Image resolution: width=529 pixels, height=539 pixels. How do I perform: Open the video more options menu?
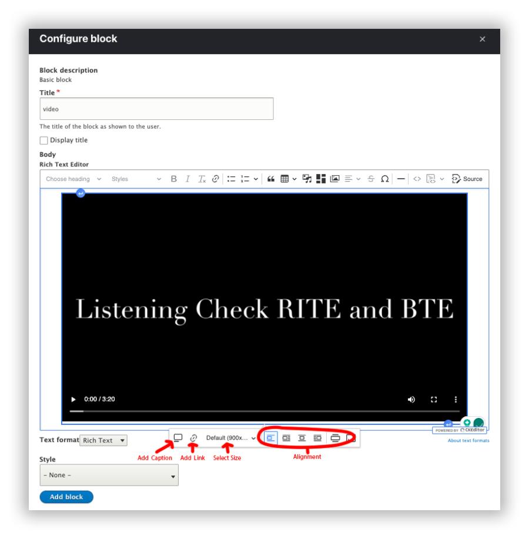(x=456, y=400)
